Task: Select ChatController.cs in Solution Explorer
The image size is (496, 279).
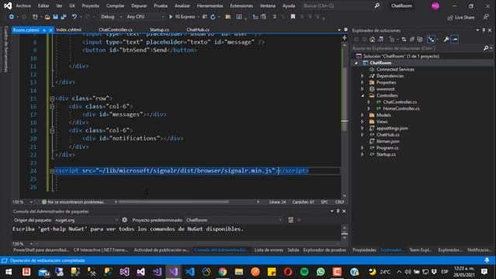Action: (x=400, y=102)
